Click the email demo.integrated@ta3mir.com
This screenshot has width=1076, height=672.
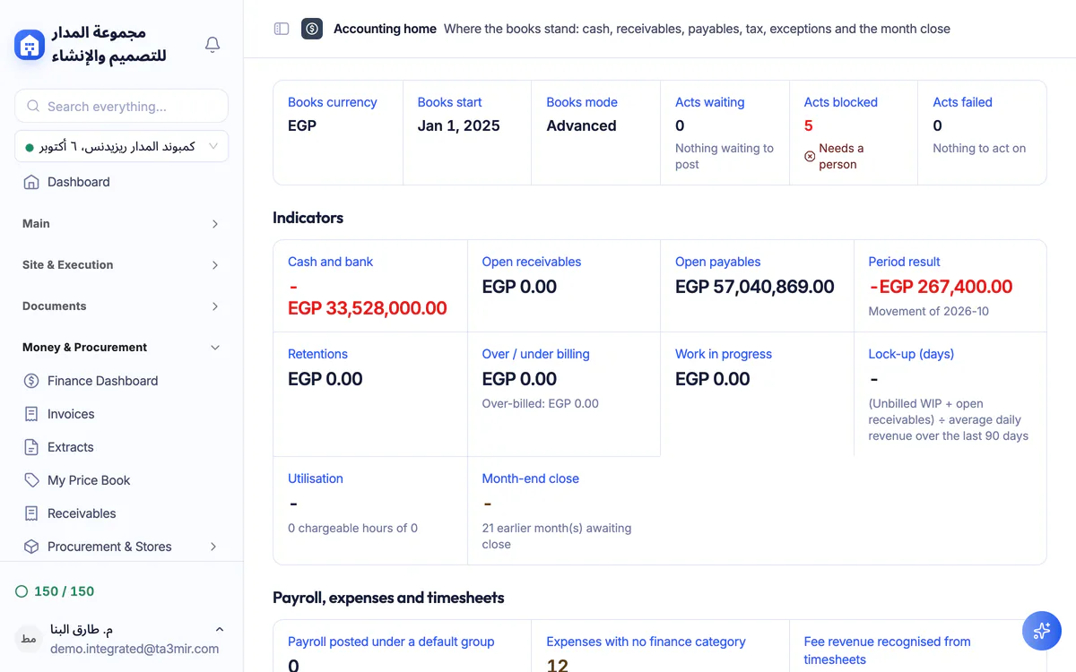pos(134,649)
